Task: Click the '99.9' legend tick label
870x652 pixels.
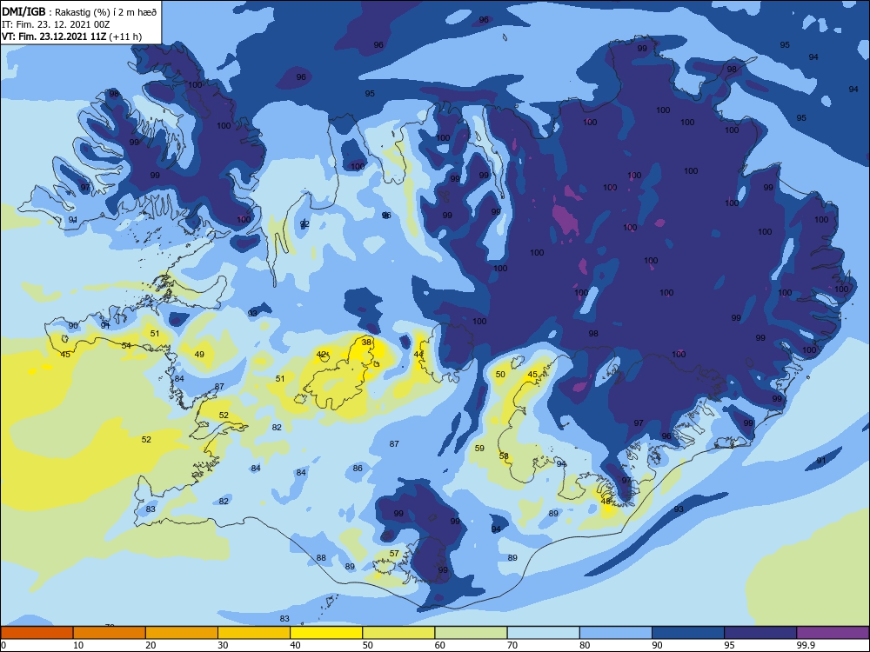Action: [x=806, y=645]
